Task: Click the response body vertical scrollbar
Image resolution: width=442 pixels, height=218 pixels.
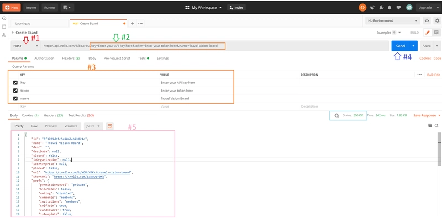Action: click(439, 149)
